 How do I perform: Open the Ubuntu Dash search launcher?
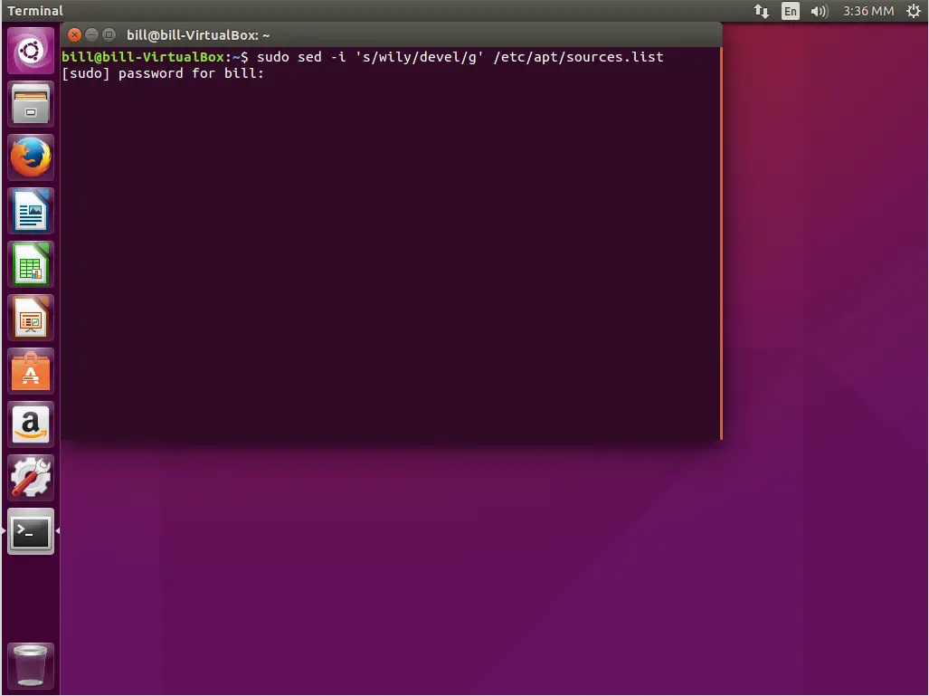pyautogui.click(x=31, y=51)
